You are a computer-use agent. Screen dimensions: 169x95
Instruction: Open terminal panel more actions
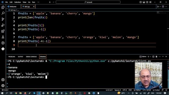pyautogui.click(x=159, y=56)
